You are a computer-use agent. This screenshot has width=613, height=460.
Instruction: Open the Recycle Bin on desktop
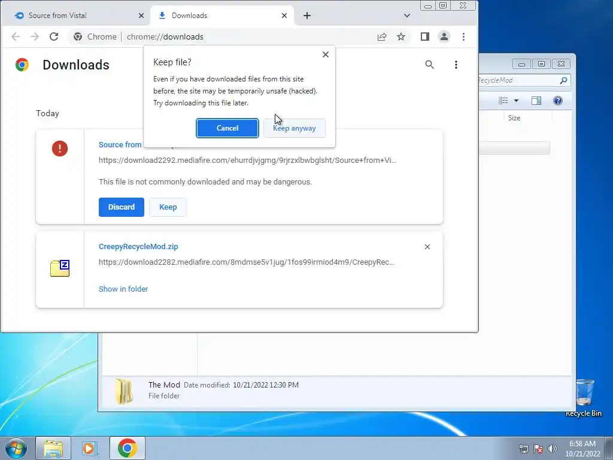584,398
